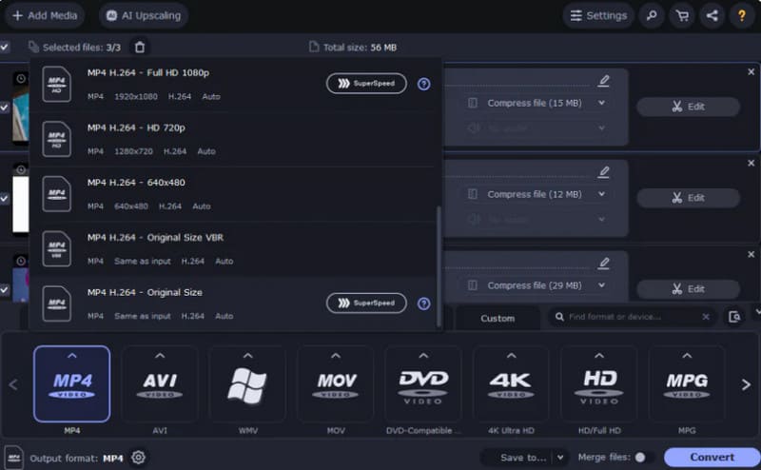
Task: Click the Find format or device search field
Action: [x=632, y=317]
